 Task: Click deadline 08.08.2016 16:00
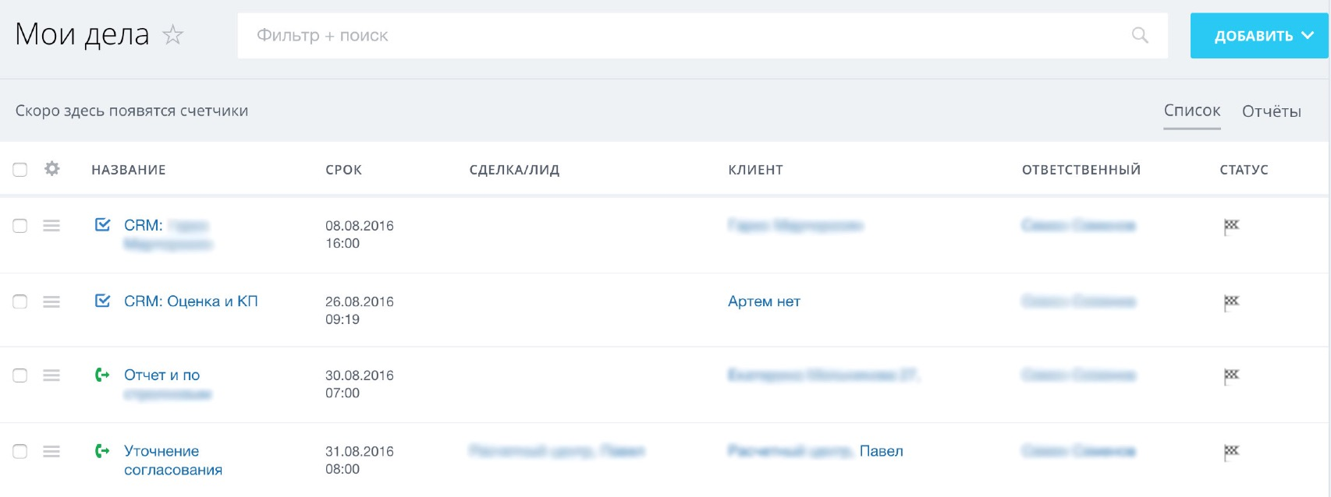(360, 234)
